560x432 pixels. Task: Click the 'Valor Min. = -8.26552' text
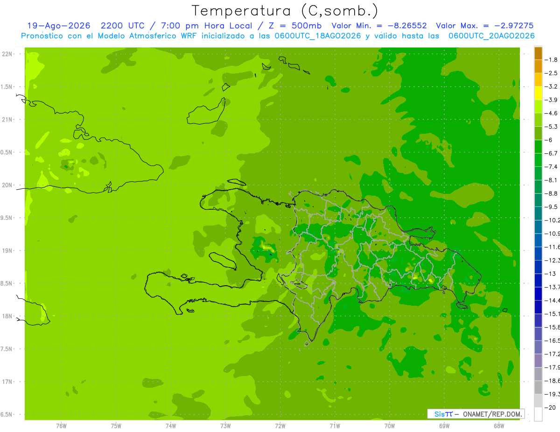[379, 26]
